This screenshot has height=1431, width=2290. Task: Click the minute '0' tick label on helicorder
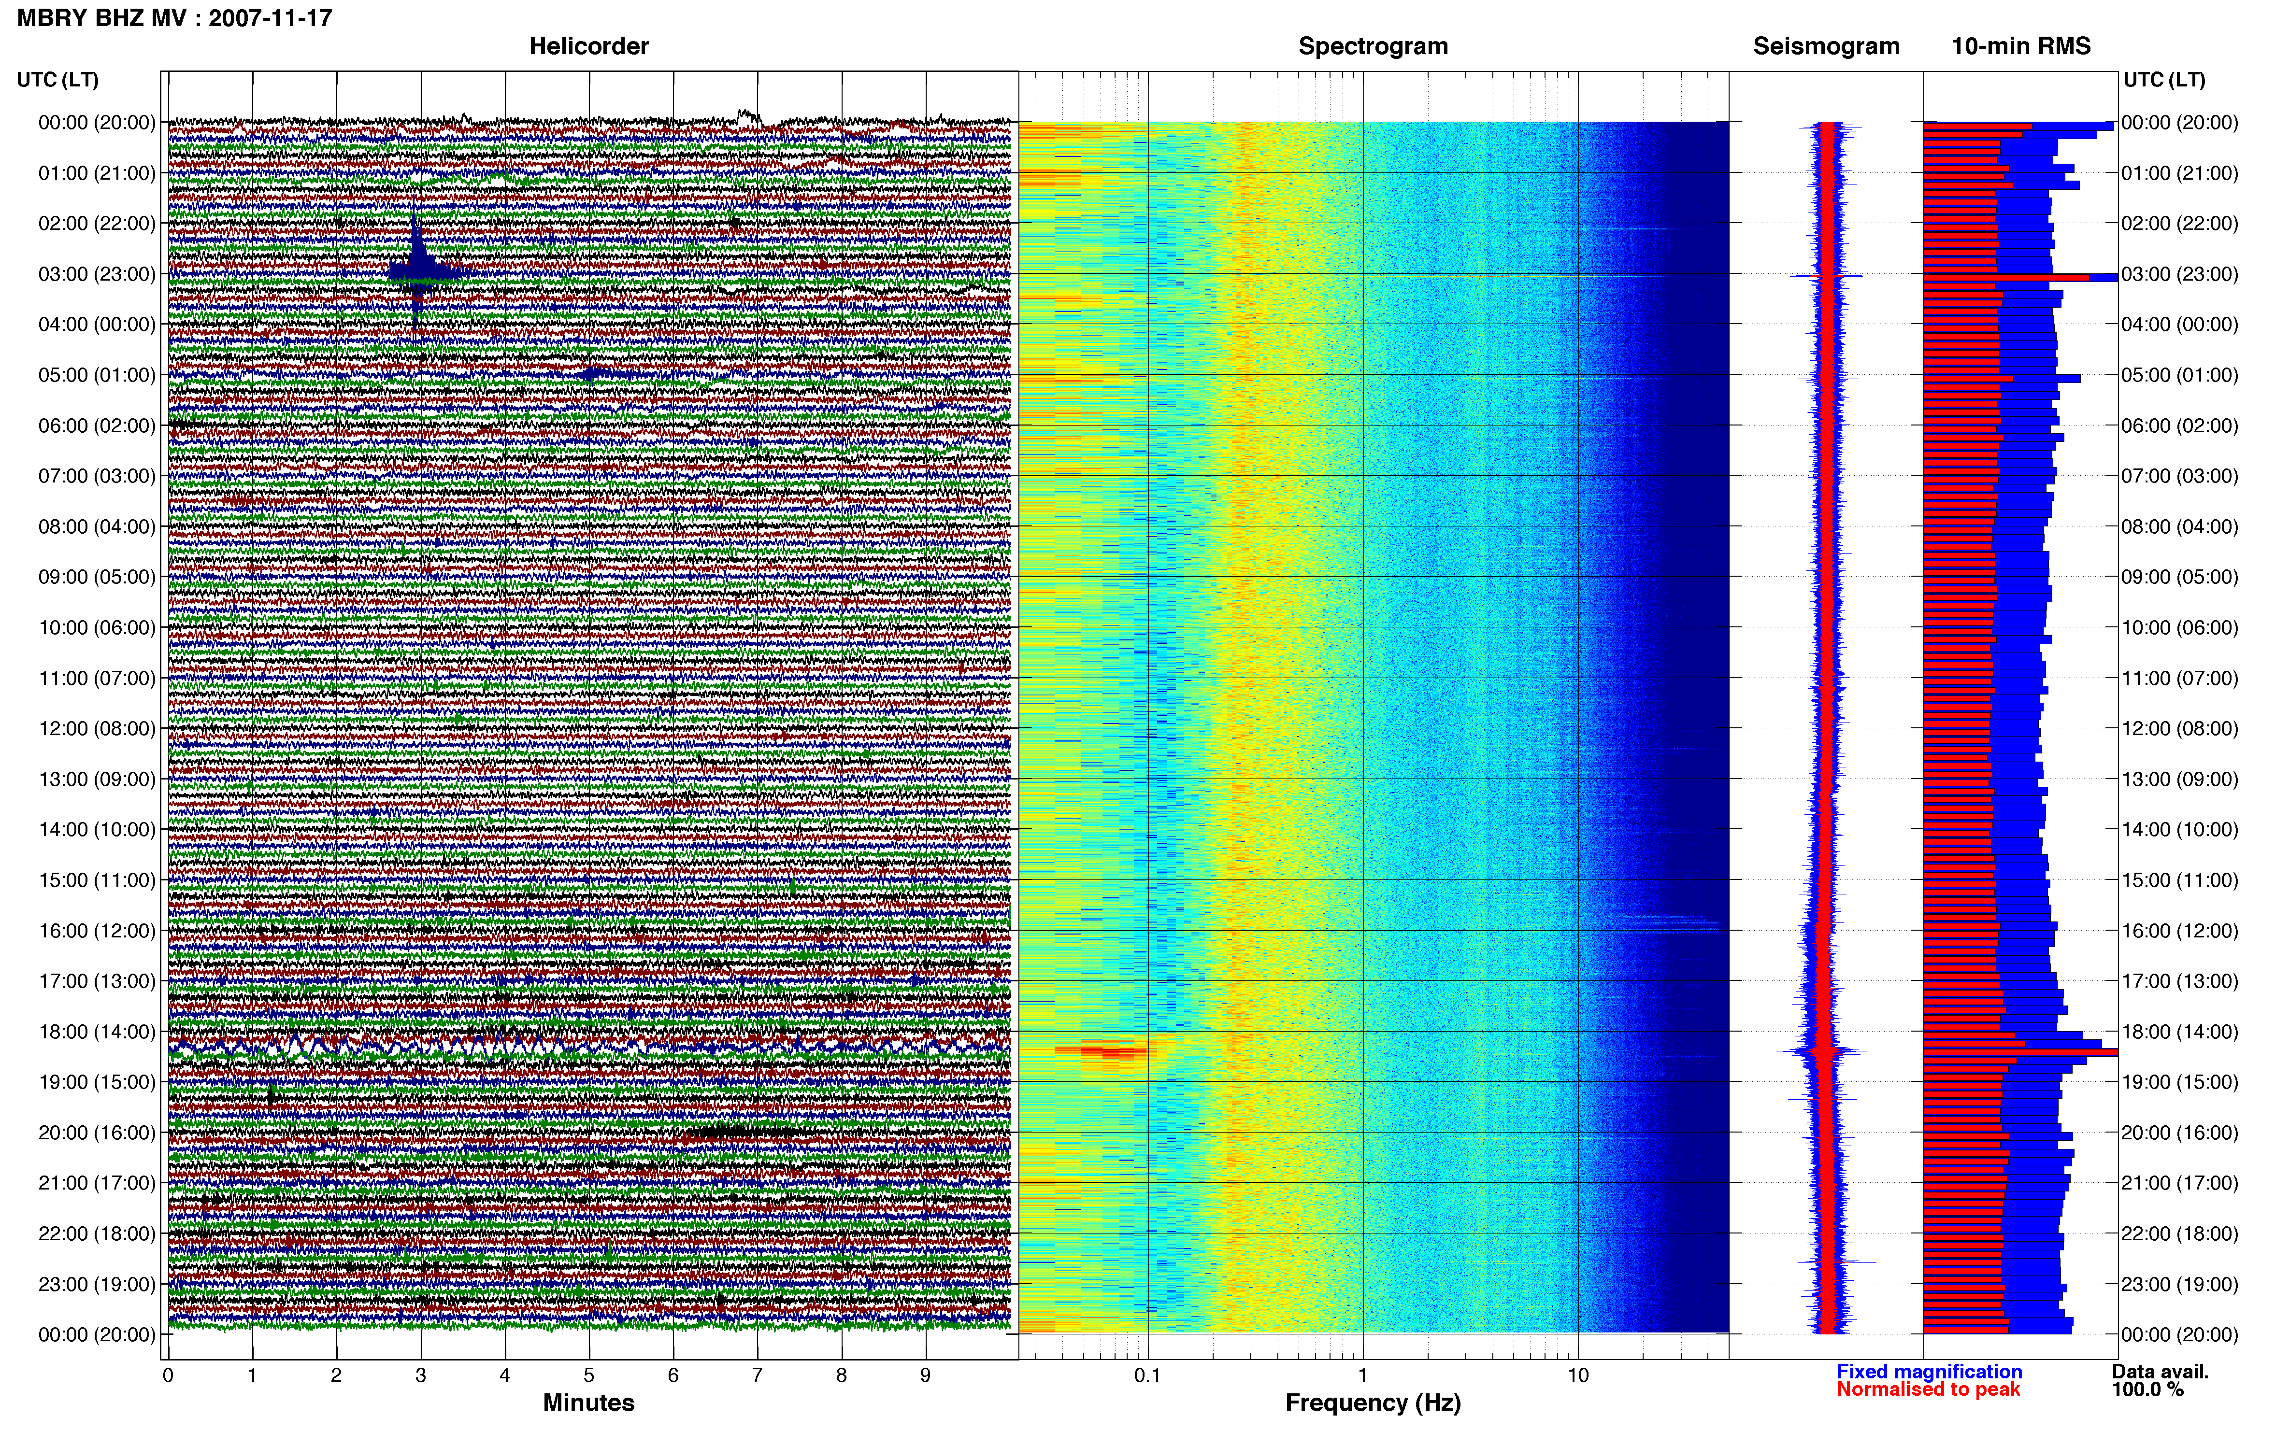pyautogui.click(x=168, y=1375)
